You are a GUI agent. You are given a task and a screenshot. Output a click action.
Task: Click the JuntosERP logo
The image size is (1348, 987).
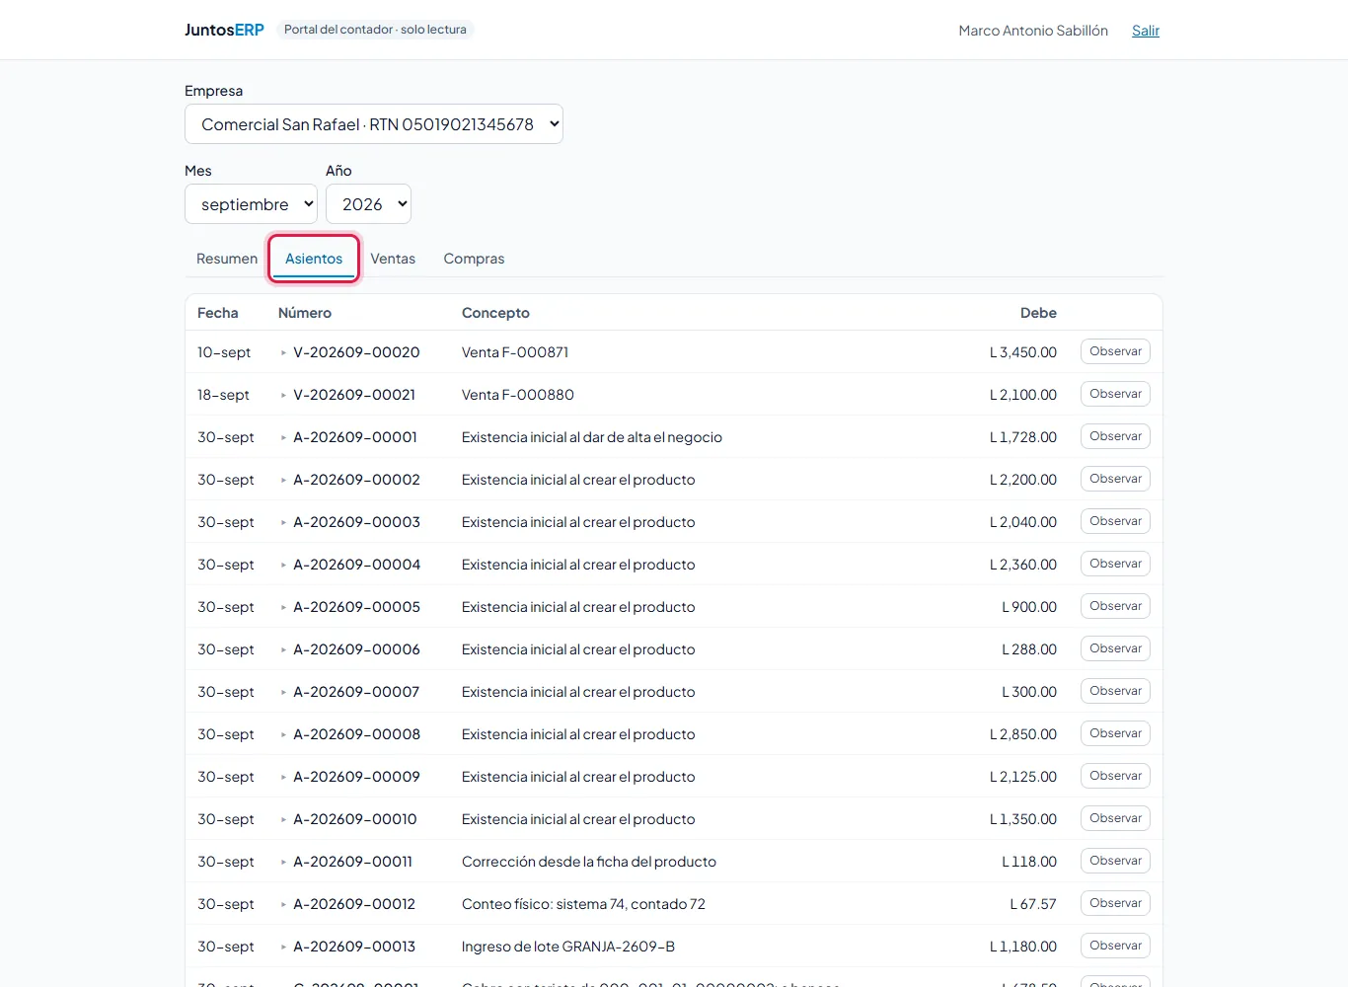click(224, 30)
